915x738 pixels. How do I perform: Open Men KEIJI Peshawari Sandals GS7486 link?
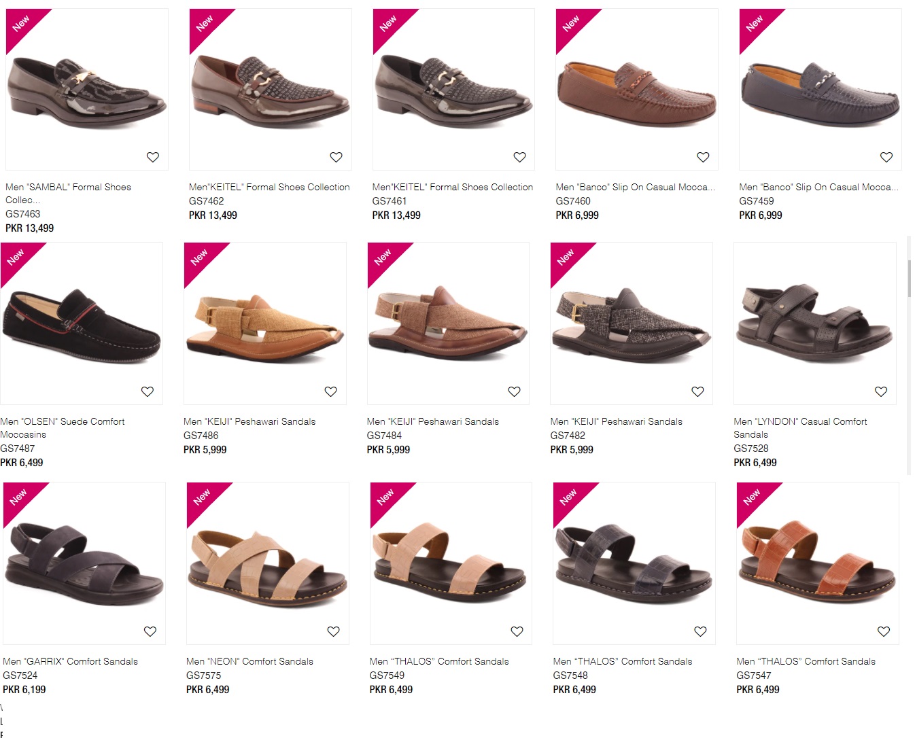pos(249,421)
